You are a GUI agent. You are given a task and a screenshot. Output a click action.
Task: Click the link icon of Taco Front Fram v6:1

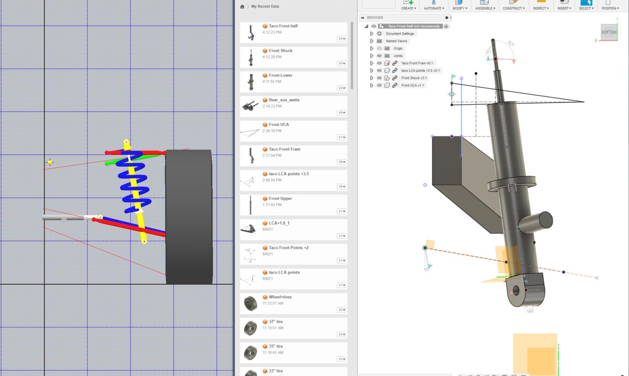(395, 63)
